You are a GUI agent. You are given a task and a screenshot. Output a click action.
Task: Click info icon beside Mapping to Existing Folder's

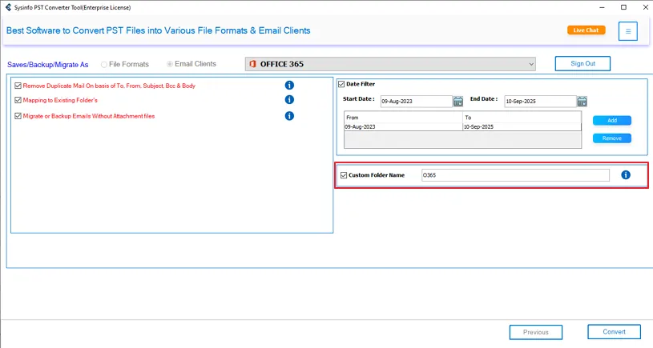[289, 100]
